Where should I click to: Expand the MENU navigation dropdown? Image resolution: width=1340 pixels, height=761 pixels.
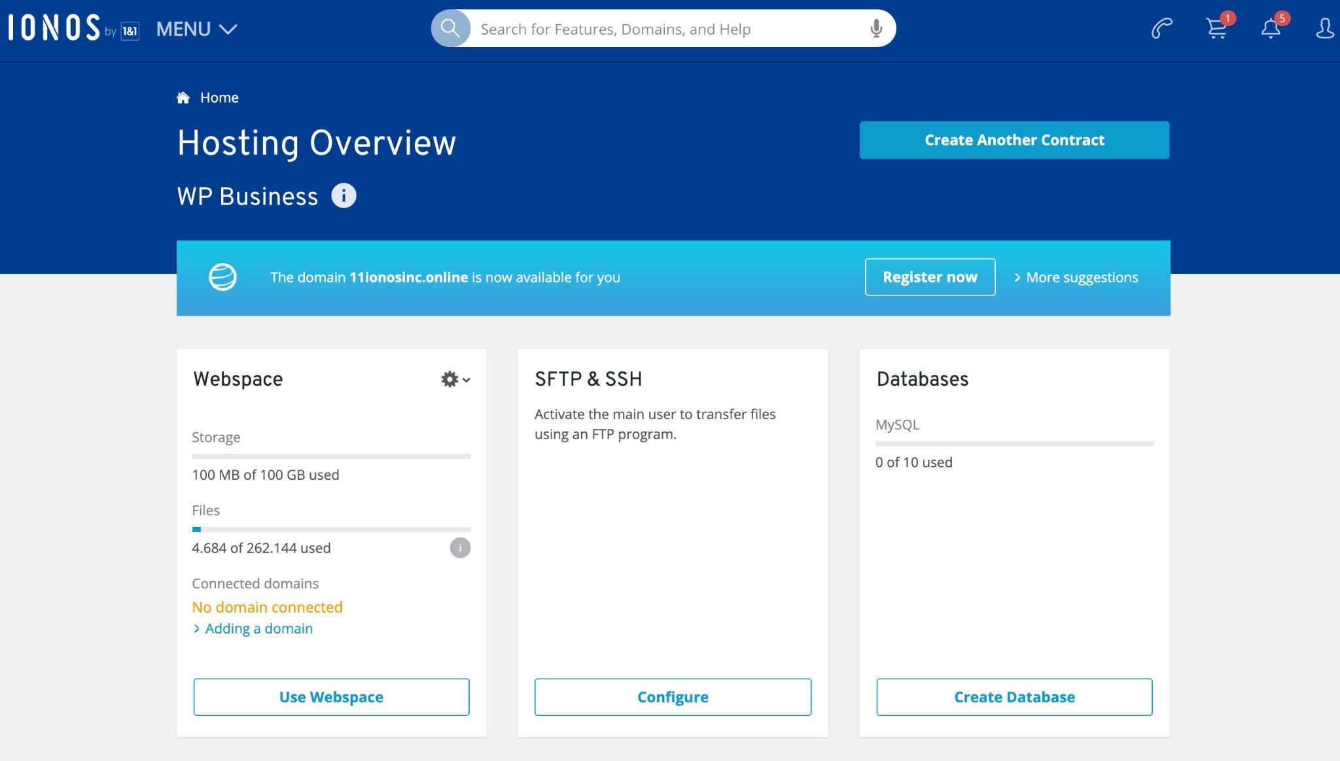[196, 27]
